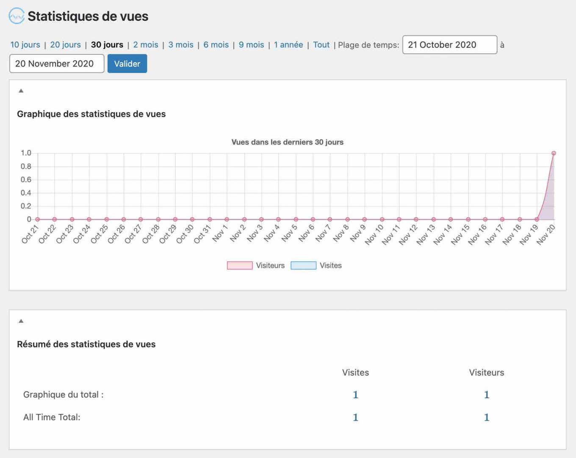Screen dimensions: 576x458
Task: Switch to the 3 mois range
Action: (181, 45)
